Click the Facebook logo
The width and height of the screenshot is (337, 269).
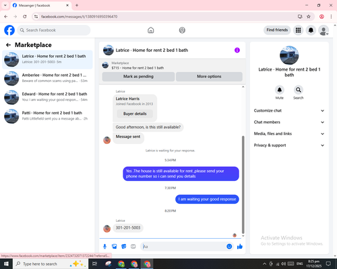click(9, 30)
